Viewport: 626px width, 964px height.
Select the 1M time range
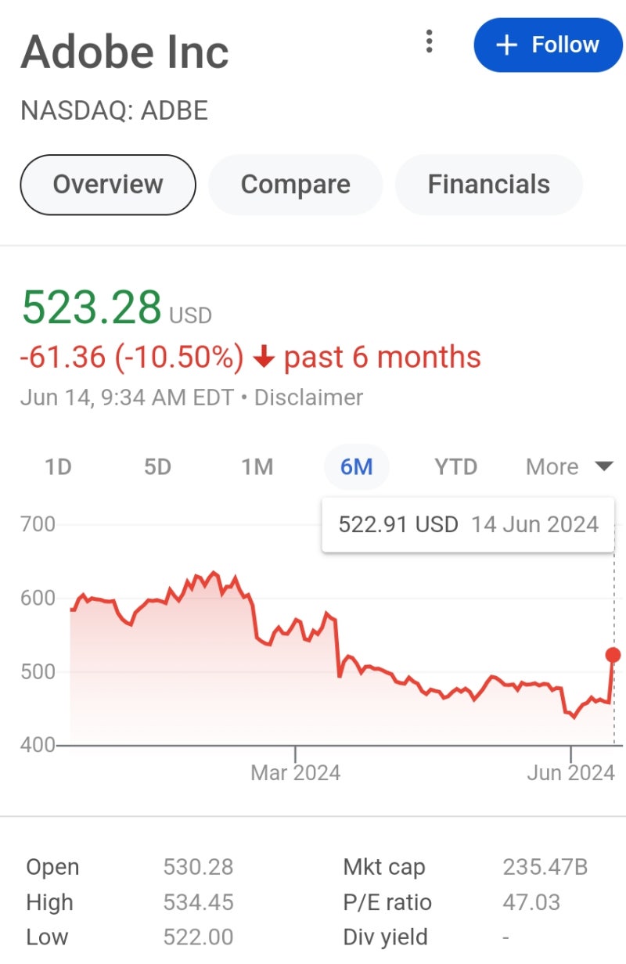pos(257,467)
